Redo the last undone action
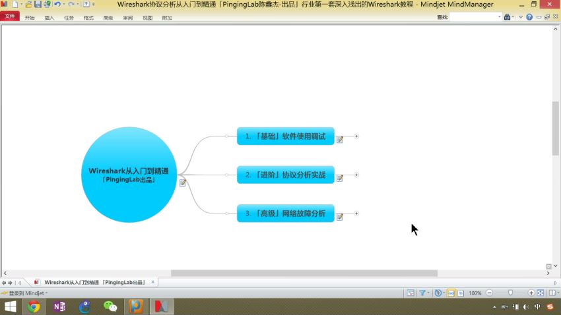 [71, 5]
